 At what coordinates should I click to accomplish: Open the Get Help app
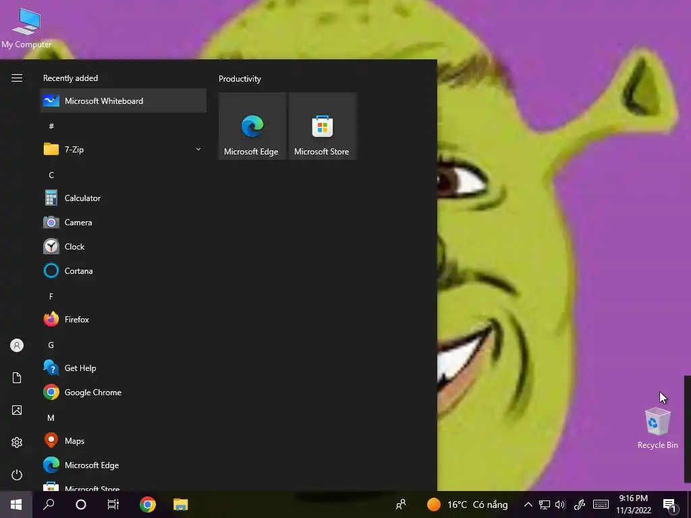coord(123,368)
